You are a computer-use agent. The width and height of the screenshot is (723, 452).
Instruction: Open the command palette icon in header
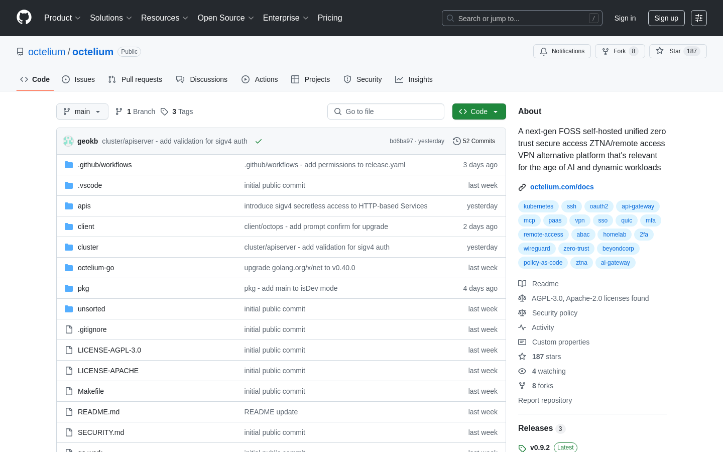pyautogui.click(x=699, y=18)
